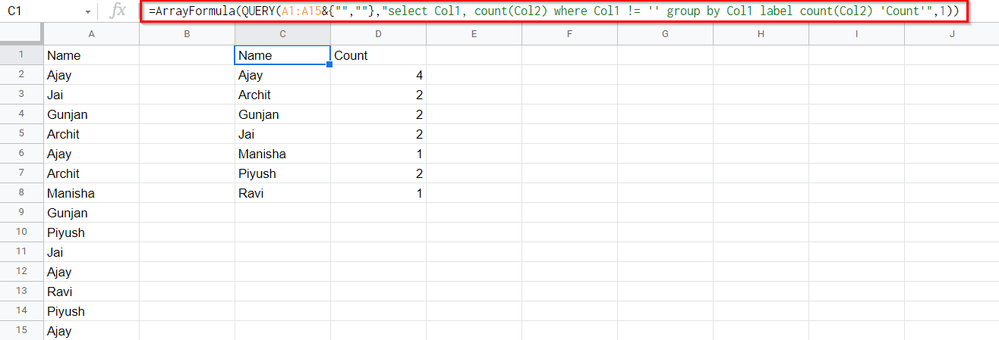This screenshot has width=999, height=340.
Task: Click cell A10 containing Piyush
Action: click(x=91, y=232)
